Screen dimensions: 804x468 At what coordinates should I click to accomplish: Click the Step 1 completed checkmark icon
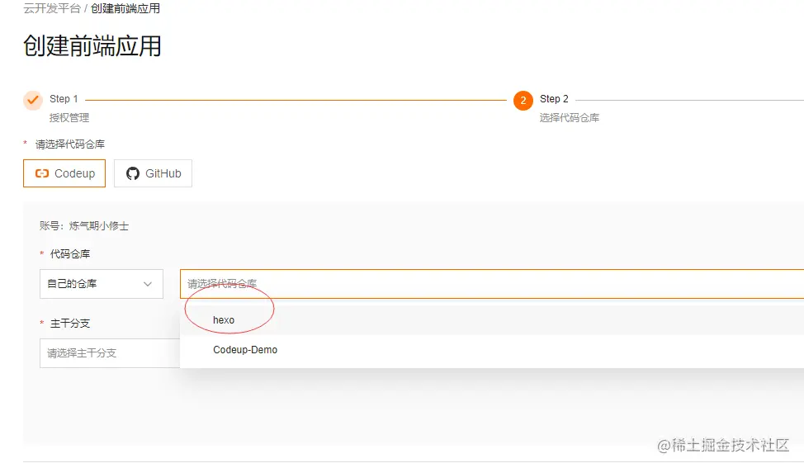tap(33, 100)
